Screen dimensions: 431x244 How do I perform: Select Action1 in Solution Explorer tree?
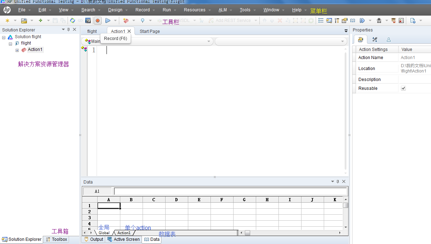click(x=35, y=50)
